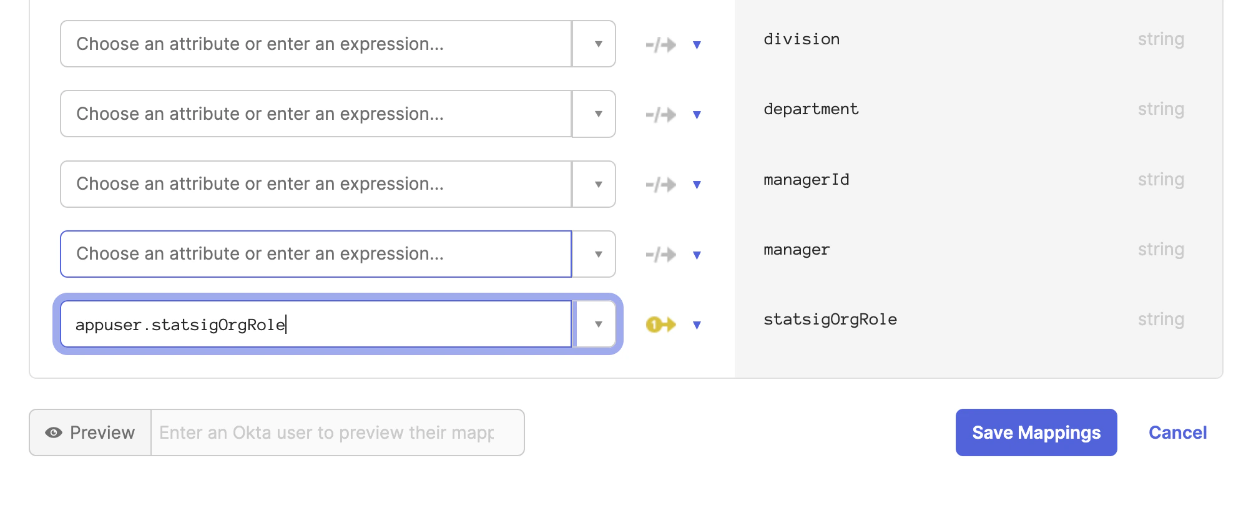Click the Preview button
Viewport: 1251px width, 518px height.
click(x=89, y=432)
